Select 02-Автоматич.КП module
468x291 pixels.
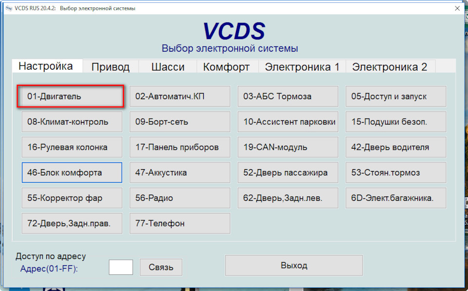[x=179, y=96]
